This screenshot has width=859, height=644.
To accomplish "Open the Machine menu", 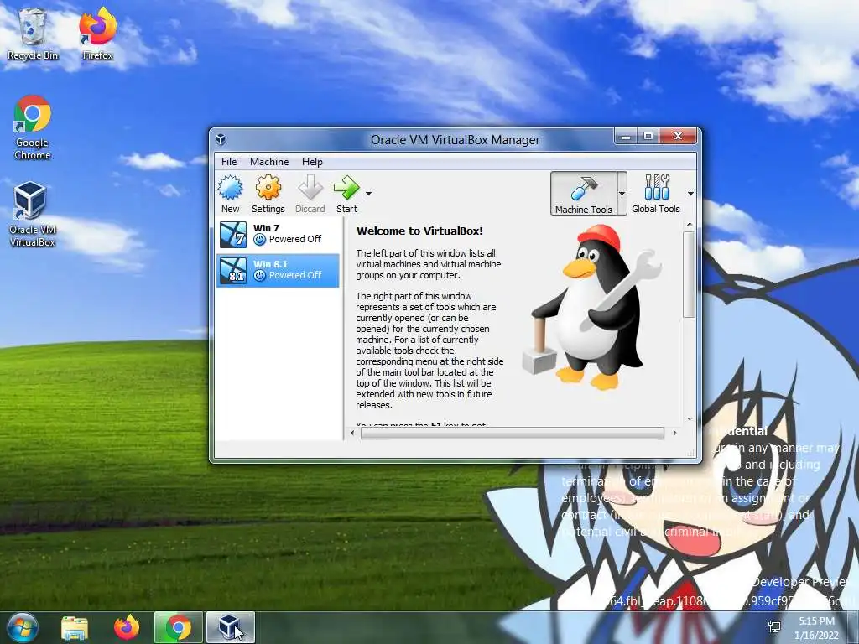I will tap(269, 162).
